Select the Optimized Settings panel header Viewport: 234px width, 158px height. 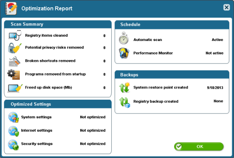pos(58,104)
